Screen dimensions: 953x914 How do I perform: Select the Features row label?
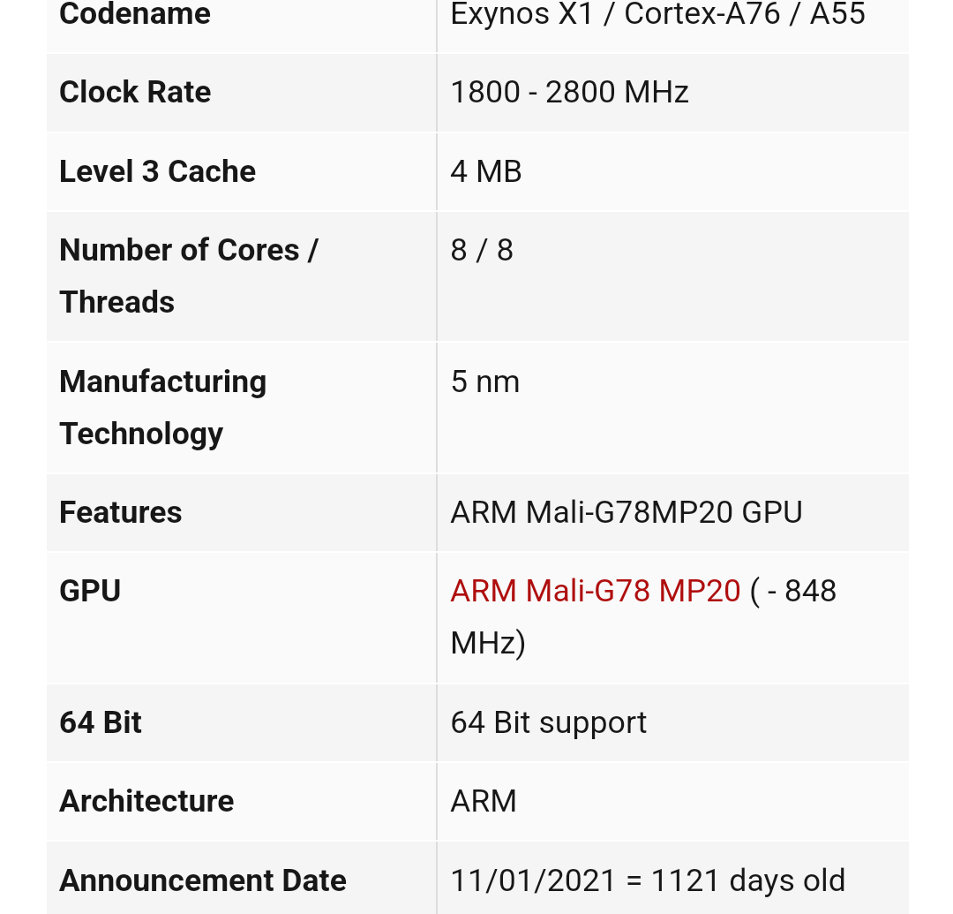point(120,512)
